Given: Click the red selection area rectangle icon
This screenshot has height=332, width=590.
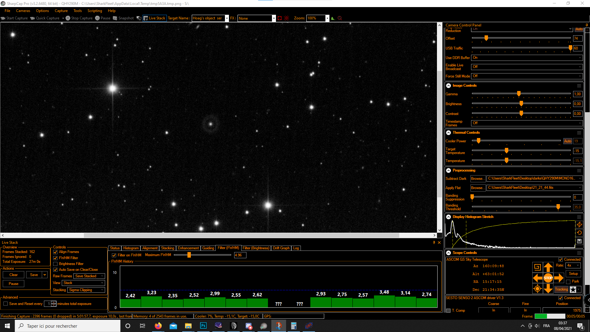Looking at the screenshot, I should tap(280, 18).
